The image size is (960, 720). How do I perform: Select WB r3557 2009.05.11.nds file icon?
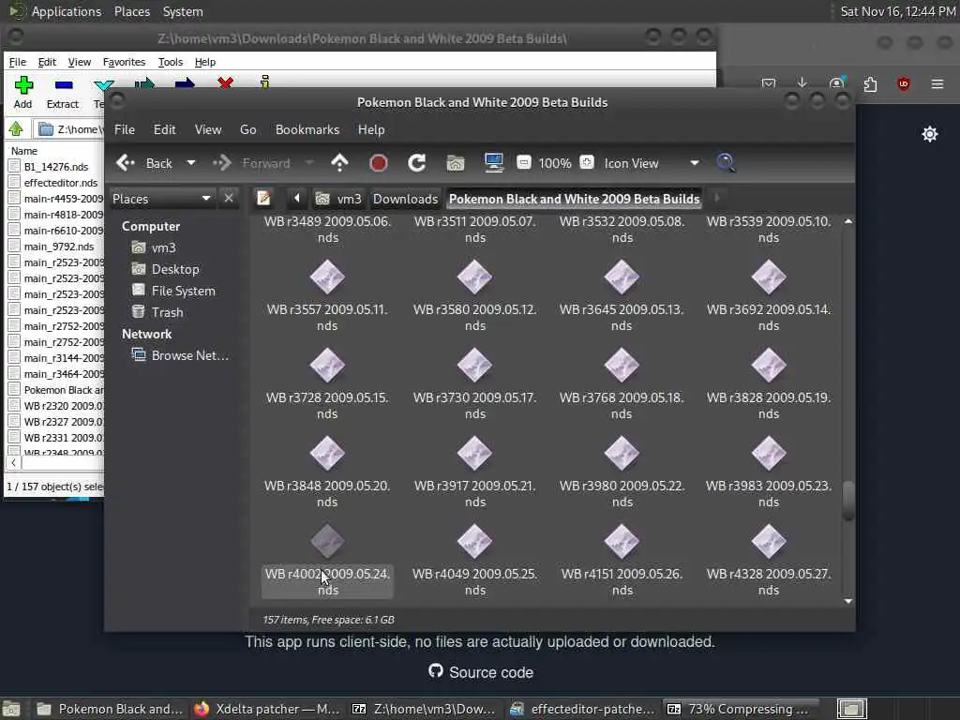327,277
